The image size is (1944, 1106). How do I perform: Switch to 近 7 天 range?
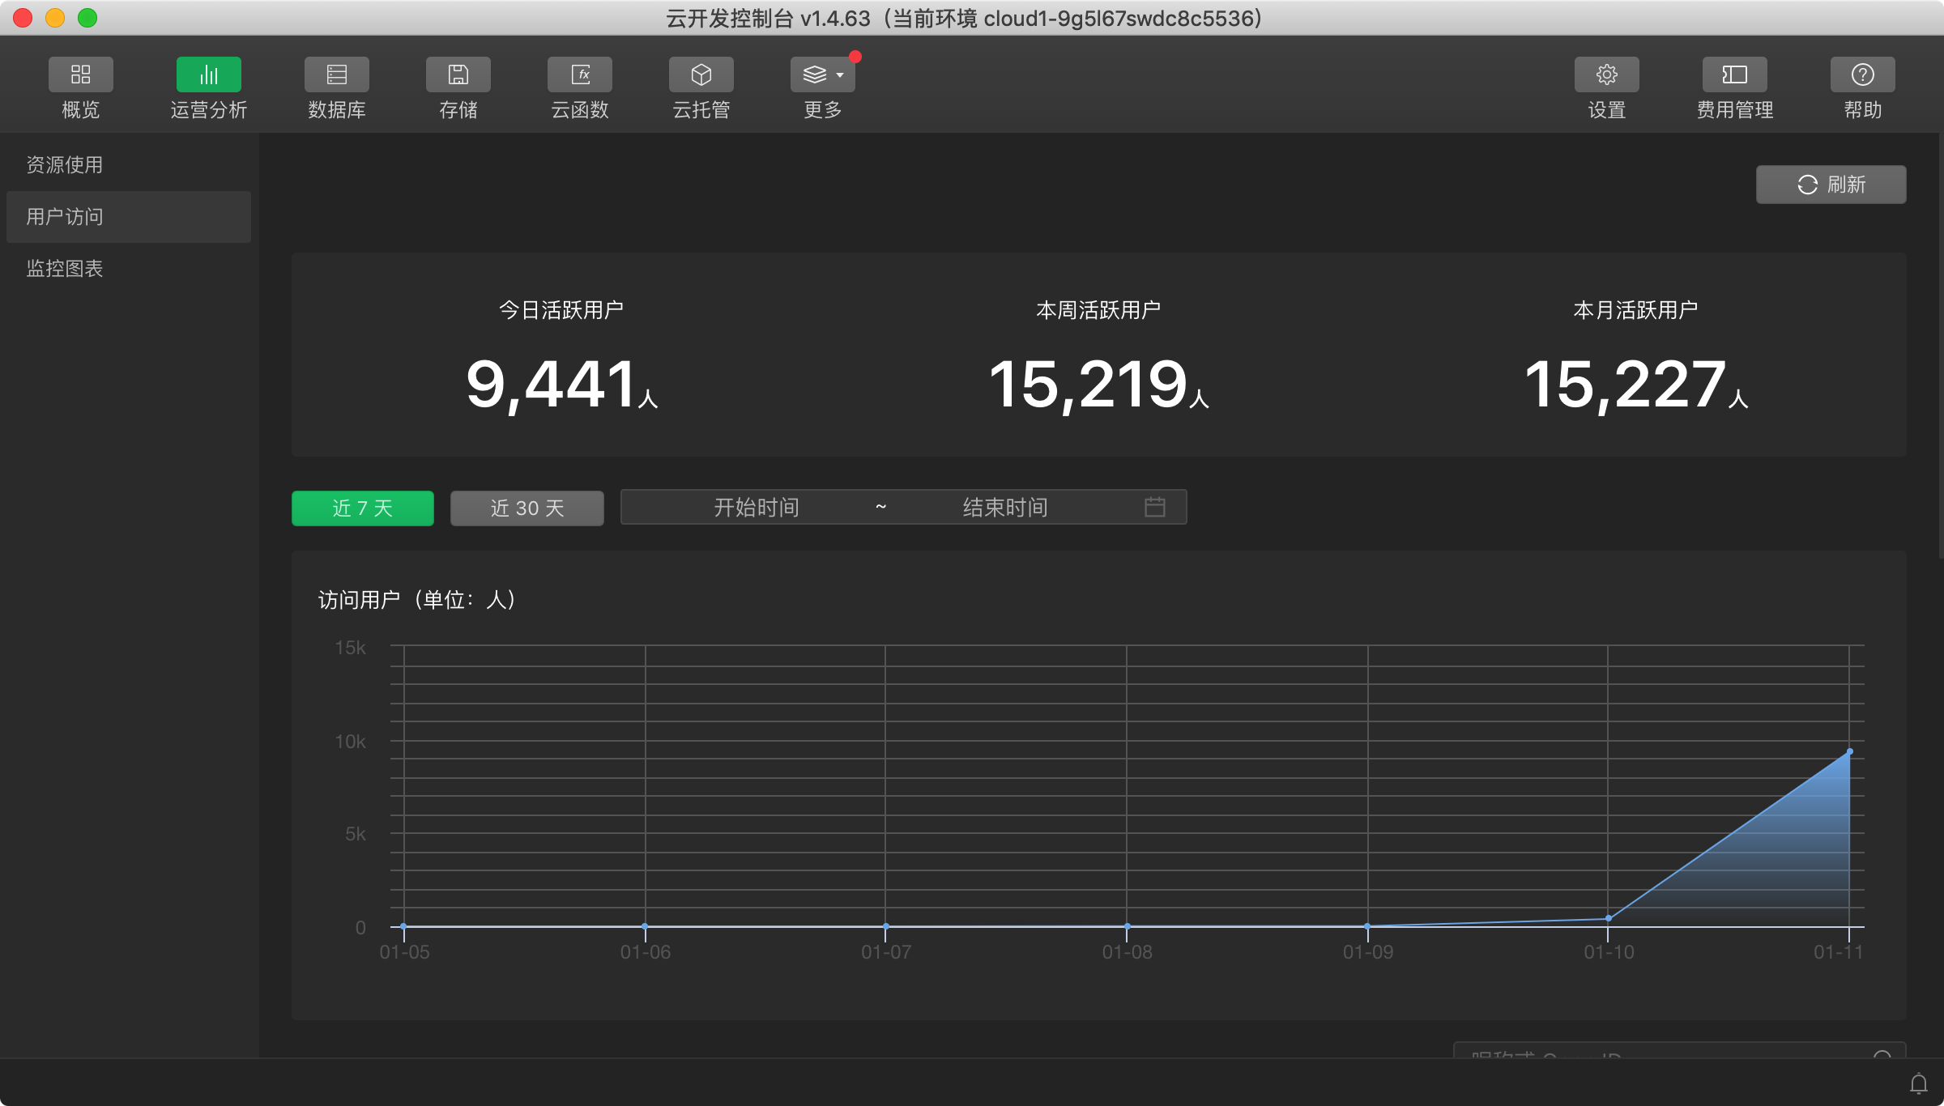coord(362,508)
